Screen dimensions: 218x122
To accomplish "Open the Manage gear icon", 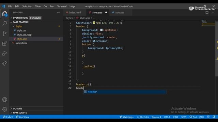I will coord(4,109).
